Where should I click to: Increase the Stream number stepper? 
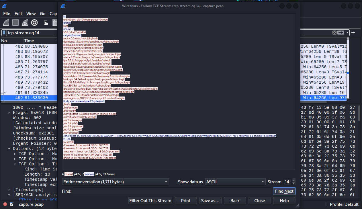click(293, 180)
